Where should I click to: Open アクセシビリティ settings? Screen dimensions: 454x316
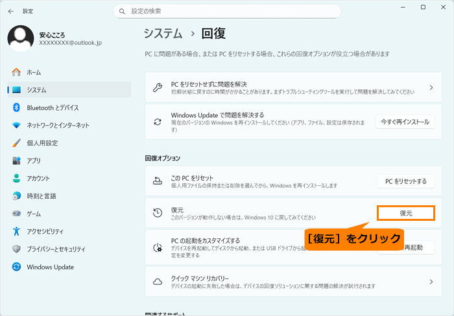tap(45, 231)
